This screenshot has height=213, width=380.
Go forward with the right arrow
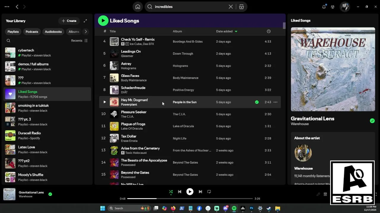pyautogui.click(x=24, y=7)
